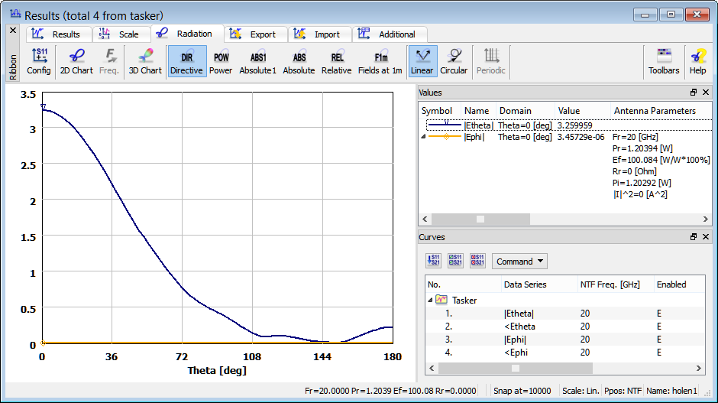Click the Results window title icon
718x403 pixels.
point(15,15)
